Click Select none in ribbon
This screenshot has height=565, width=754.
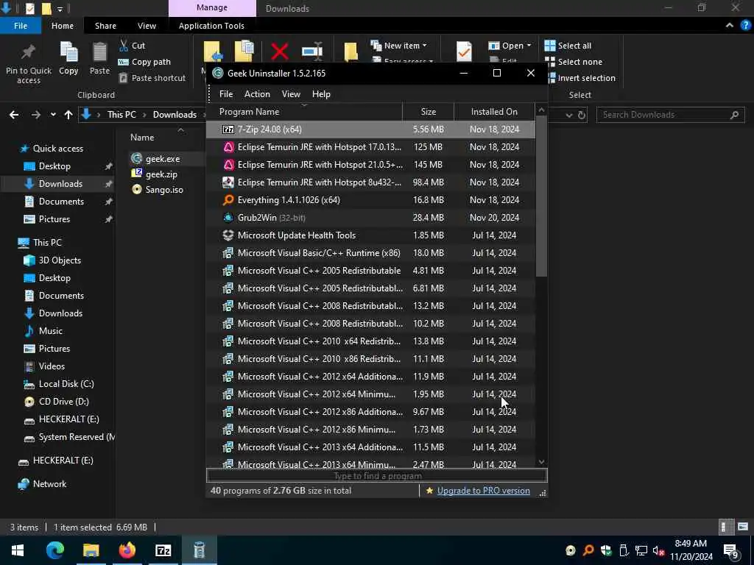pyautogui.click(x=573, y=62)
